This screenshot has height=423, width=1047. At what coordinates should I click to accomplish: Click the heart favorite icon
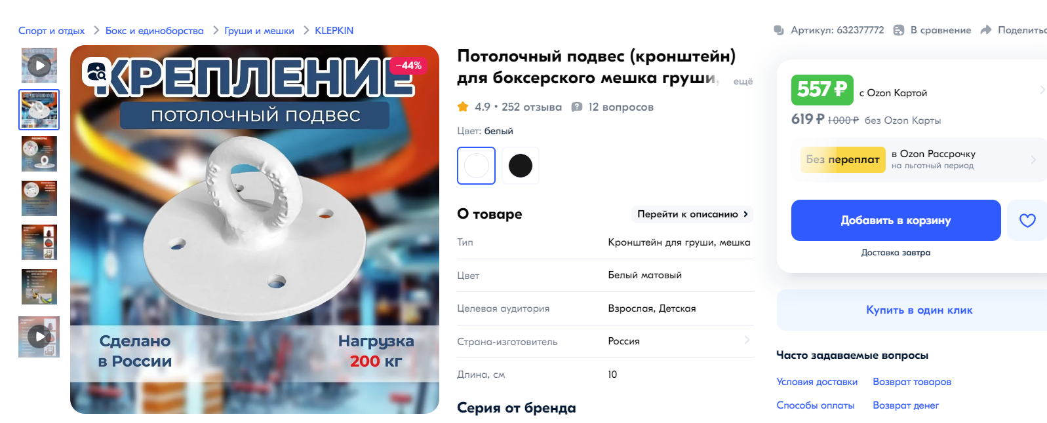click(1027, 221)
